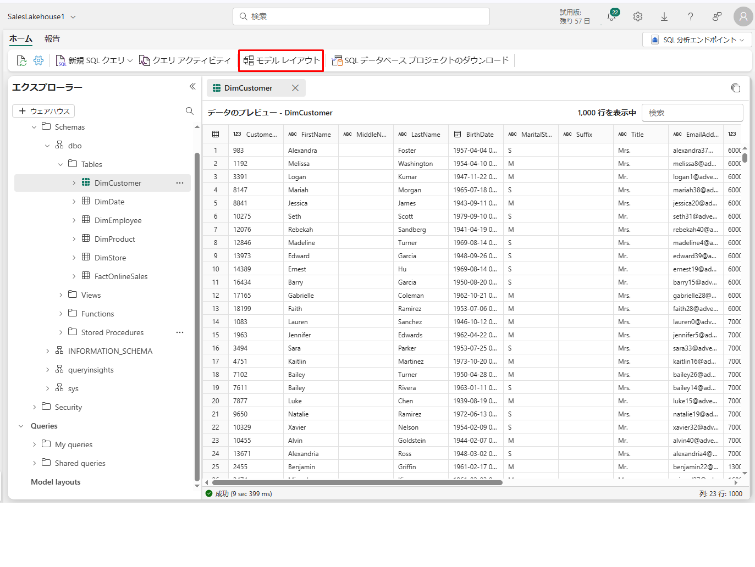Click Model layouts in explorer
This screenshot has width=755, height=567.
[56, 482]
